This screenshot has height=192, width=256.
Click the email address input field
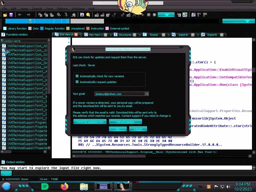point(119,94)
